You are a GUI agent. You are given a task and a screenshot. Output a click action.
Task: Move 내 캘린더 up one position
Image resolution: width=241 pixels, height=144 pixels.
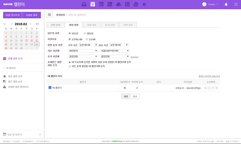(x=209, y=88)
